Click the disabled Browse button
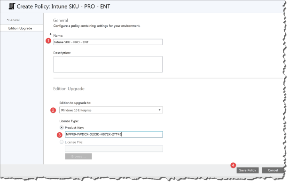 [x=78, y=157]
